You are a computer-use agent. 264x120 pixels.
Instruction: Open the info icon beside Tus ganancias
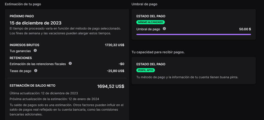35,50
